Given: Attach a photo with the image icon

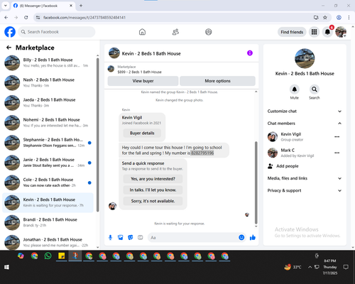Looking at the screenshot, I should (x=121, y=237).
